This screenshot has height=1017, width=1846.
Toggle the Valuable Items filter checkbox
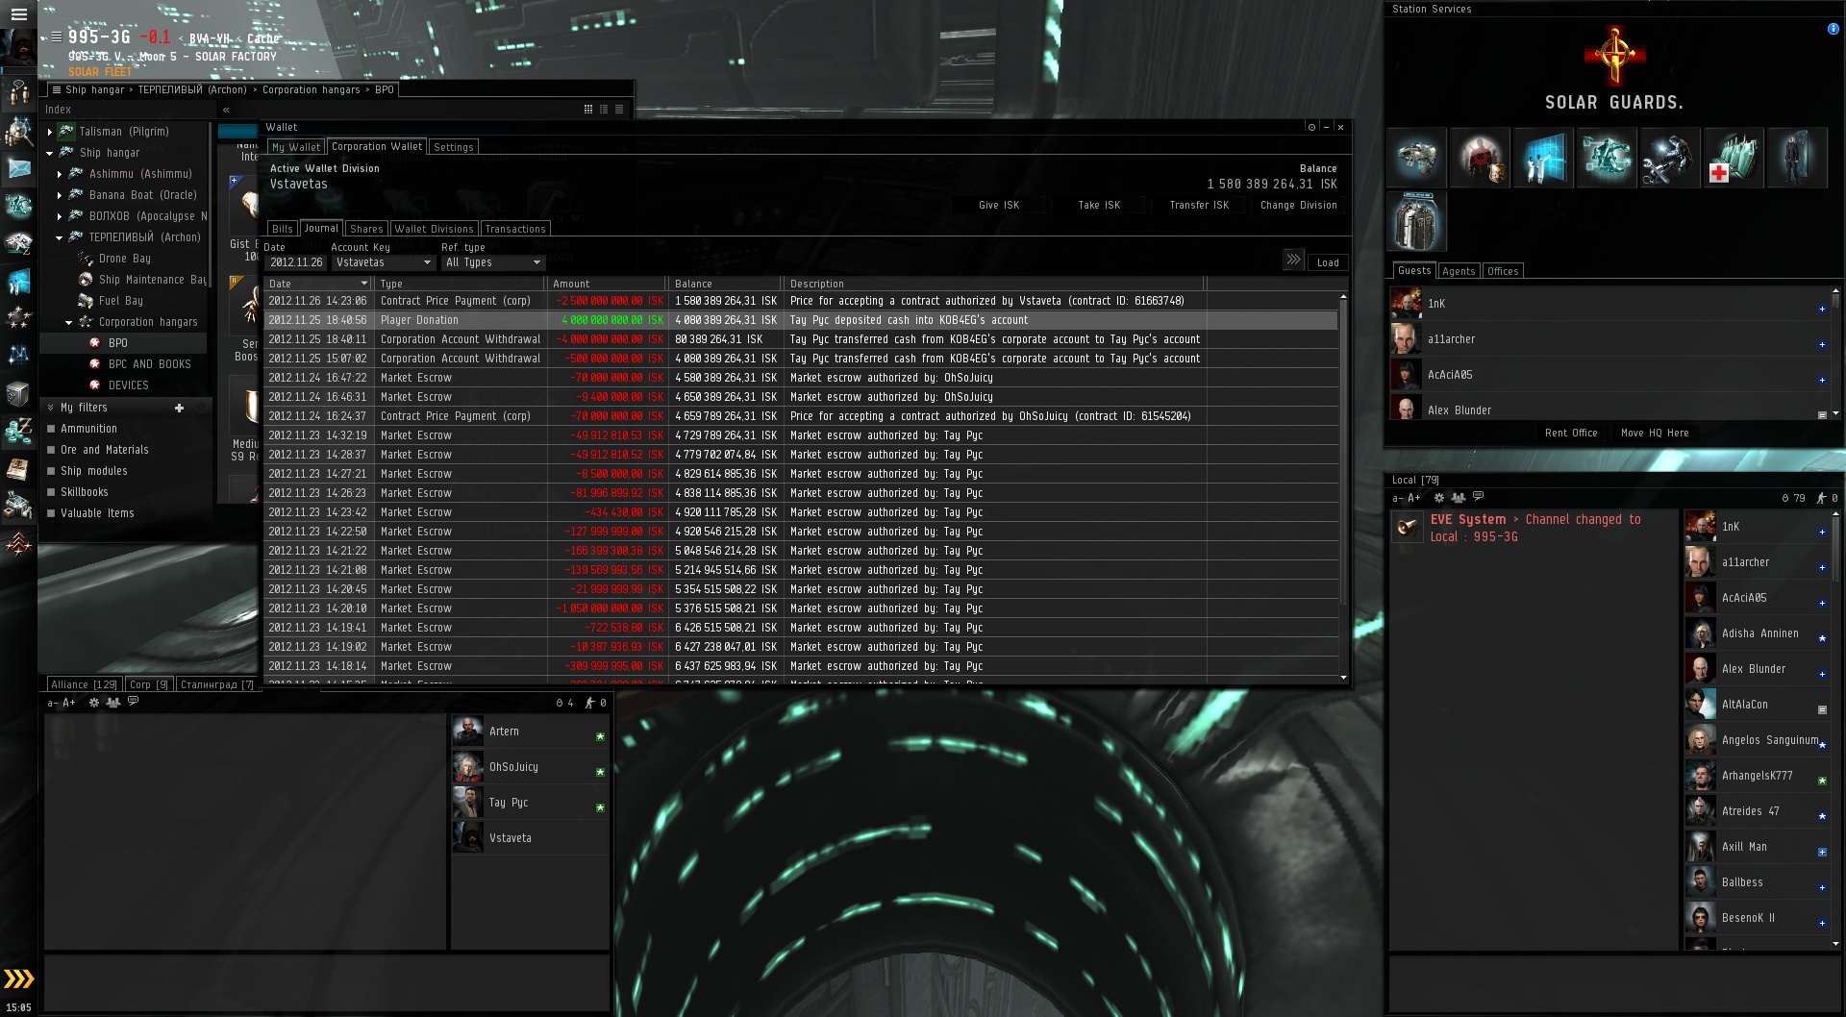pyautogui.click(x=51, y=513)
